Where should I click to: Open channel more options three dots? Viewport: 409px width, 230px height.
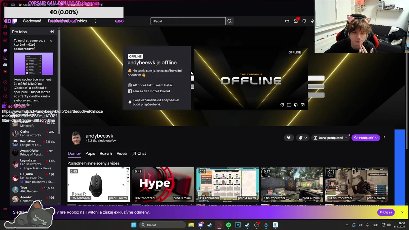pos(384,138)
